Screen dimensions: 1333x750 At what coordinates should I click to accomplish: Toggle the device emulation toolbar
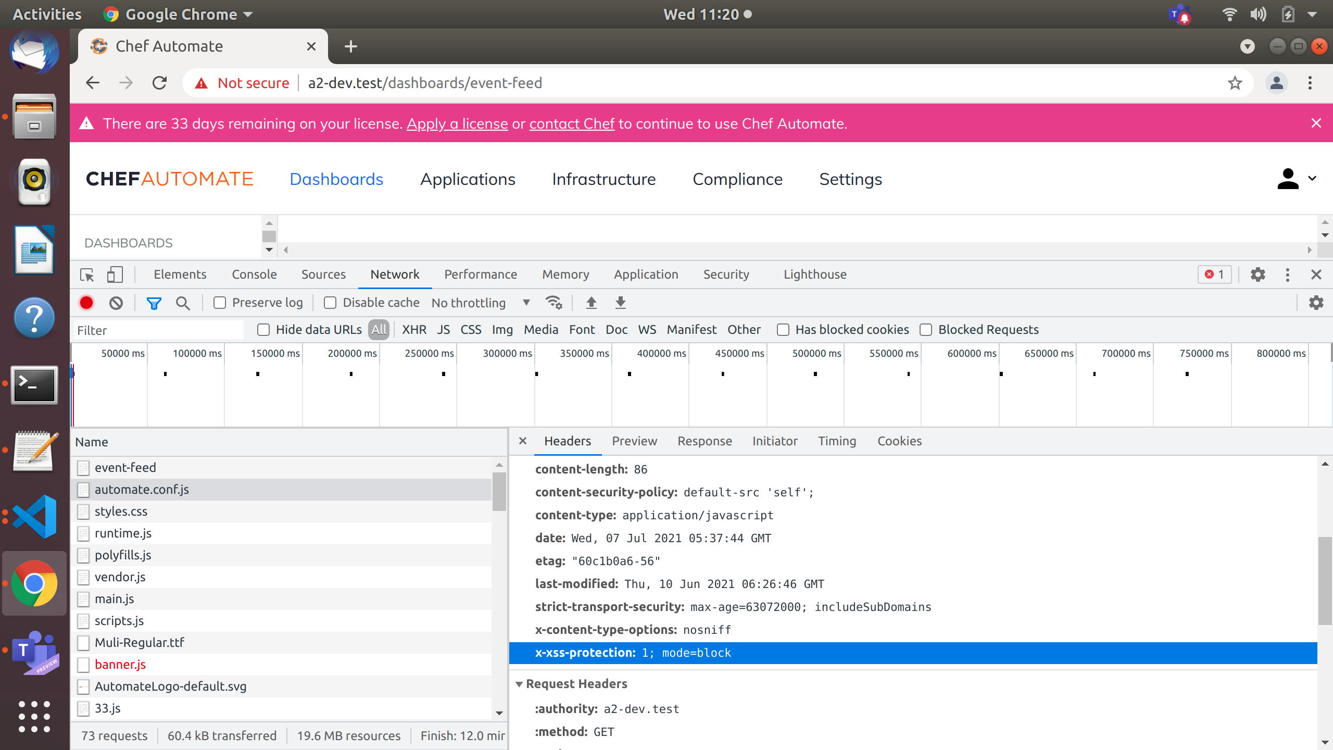(x=115, y=274)
